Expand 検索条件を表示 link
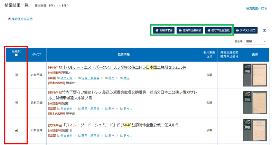This screenshot has height=145, width=272. pos(22,19)
